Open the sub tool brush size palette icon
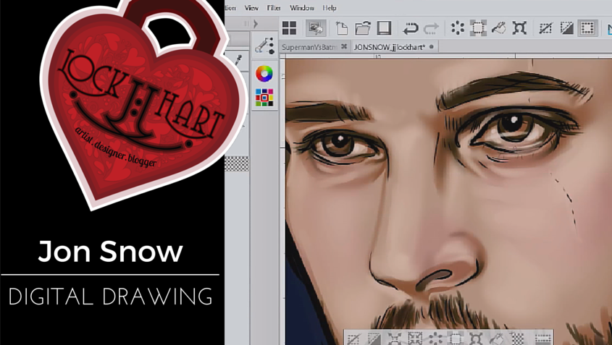Viewport: 612px width, 345px height. (x=265, y=46)
